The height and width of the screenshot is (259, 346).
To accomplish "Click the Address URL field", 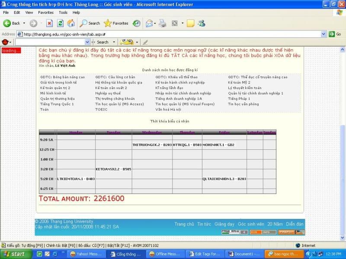I will 169,34.
